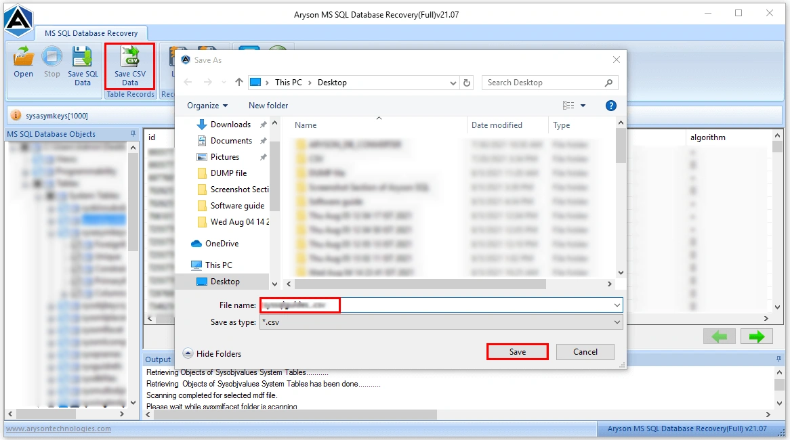Click the Save SQL Data icon
Image resolution: width=790 pixels, height=440 pixels.
click(83, 66)
